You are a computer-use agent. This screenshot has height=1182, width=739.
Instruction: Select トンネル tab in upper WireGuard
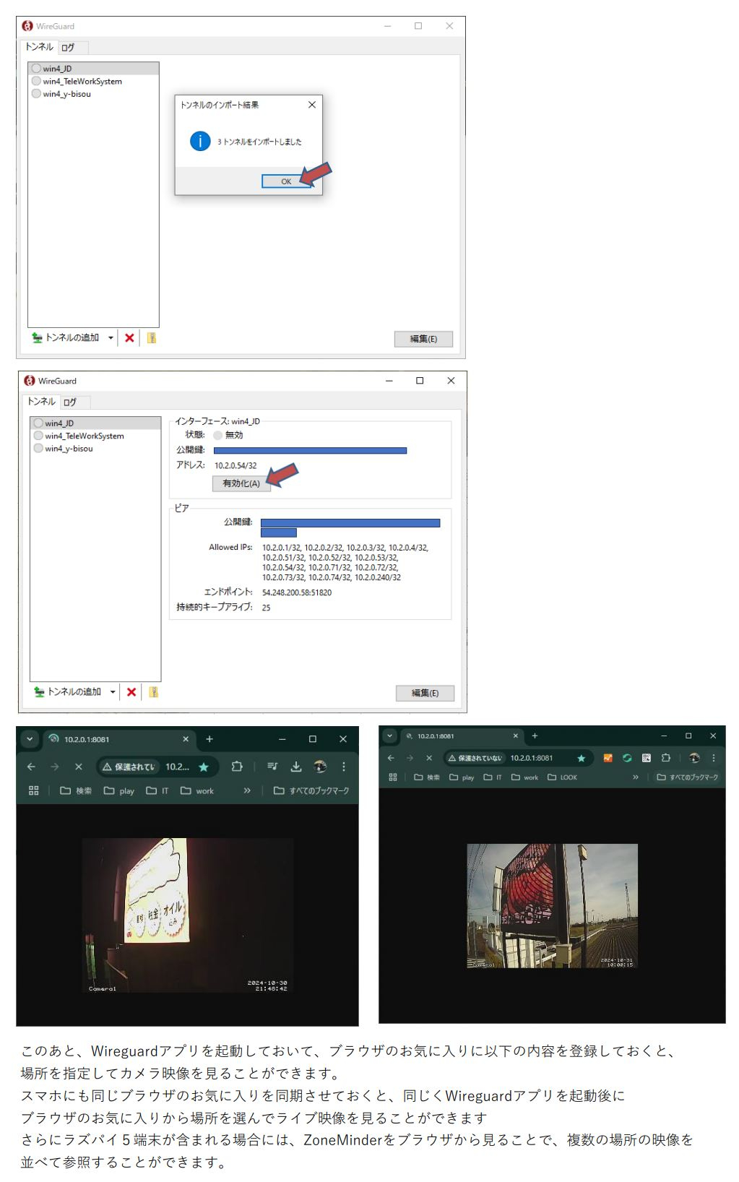click(x=39, y=47)
